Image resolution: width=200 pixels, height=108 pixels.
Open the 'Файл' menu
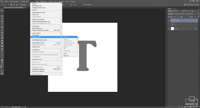tap(6, 1)
